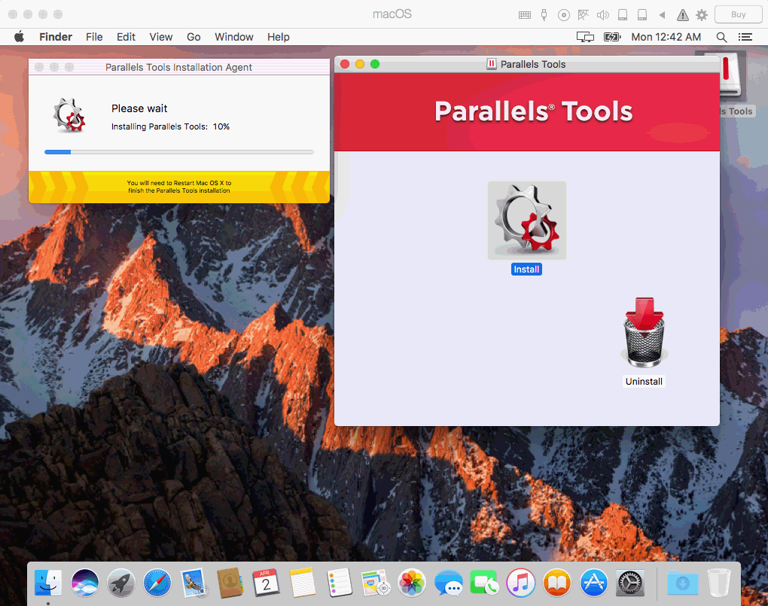This screenshot has height=606, width=768.
Task: Click the USB device icon in VM toolbar
Action: [x=544, y=15]
